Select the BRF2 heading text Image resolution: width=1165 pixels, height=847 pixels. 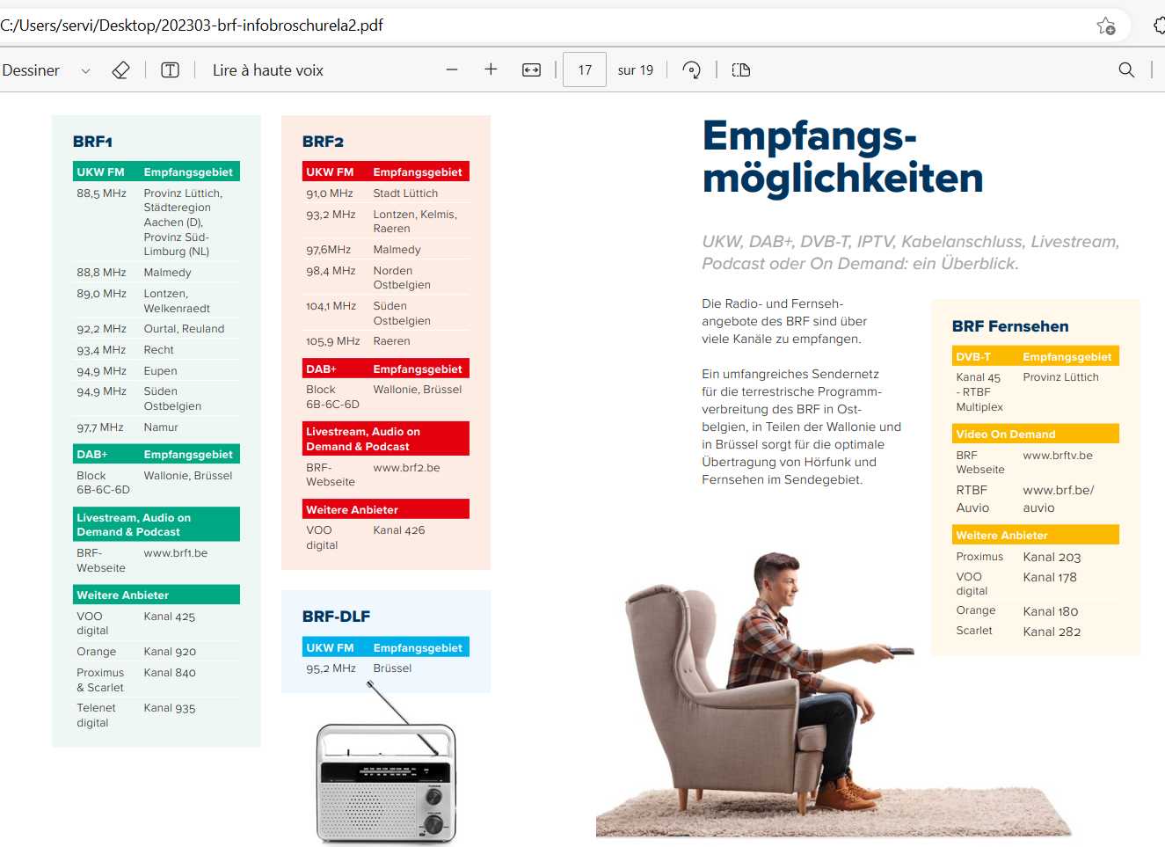323,142
